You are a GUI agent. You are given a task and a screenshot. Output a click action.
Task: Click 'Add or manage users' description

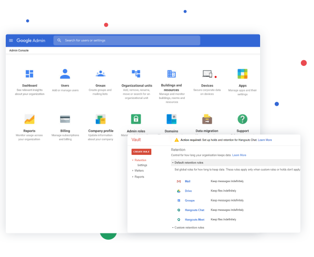pyautogui.click(x=65, y=91)
